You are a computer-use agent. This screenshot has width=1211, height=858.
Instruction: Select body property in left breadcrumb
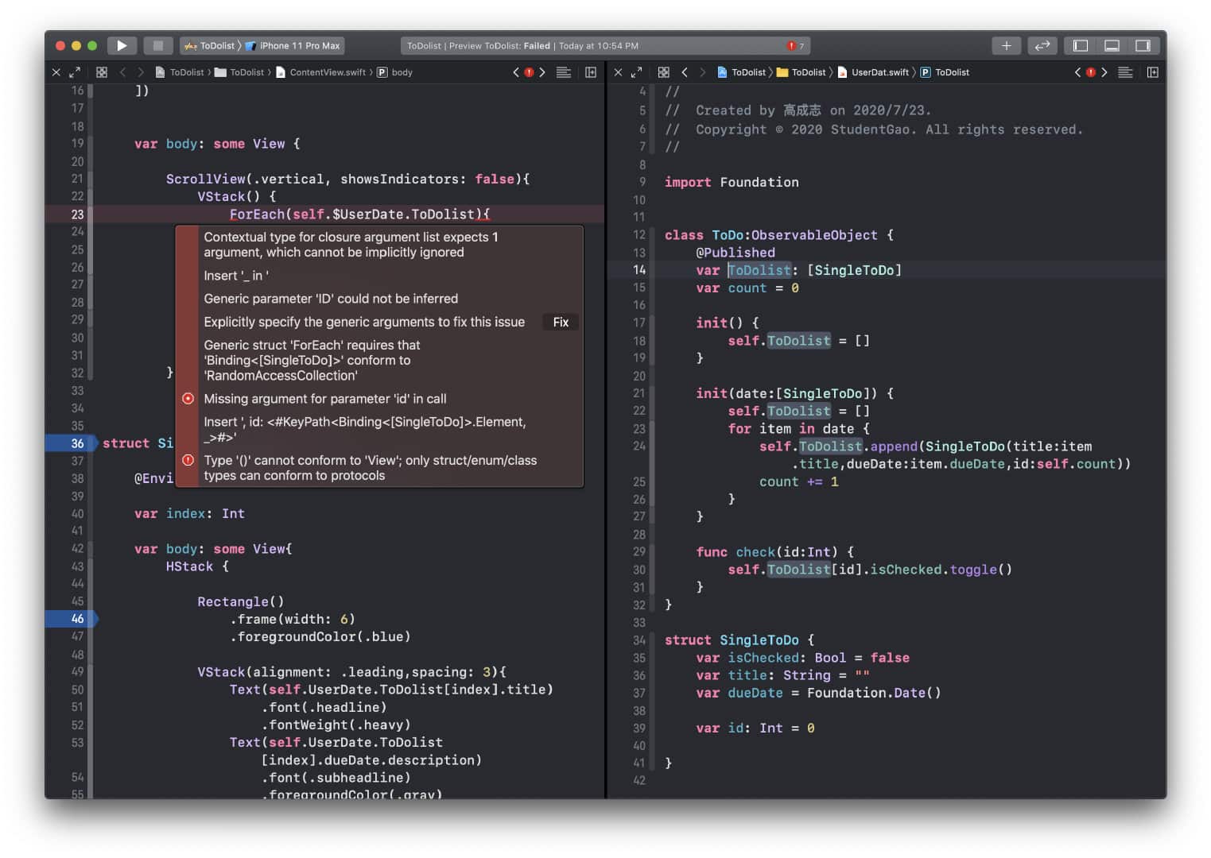click(394, 72)
